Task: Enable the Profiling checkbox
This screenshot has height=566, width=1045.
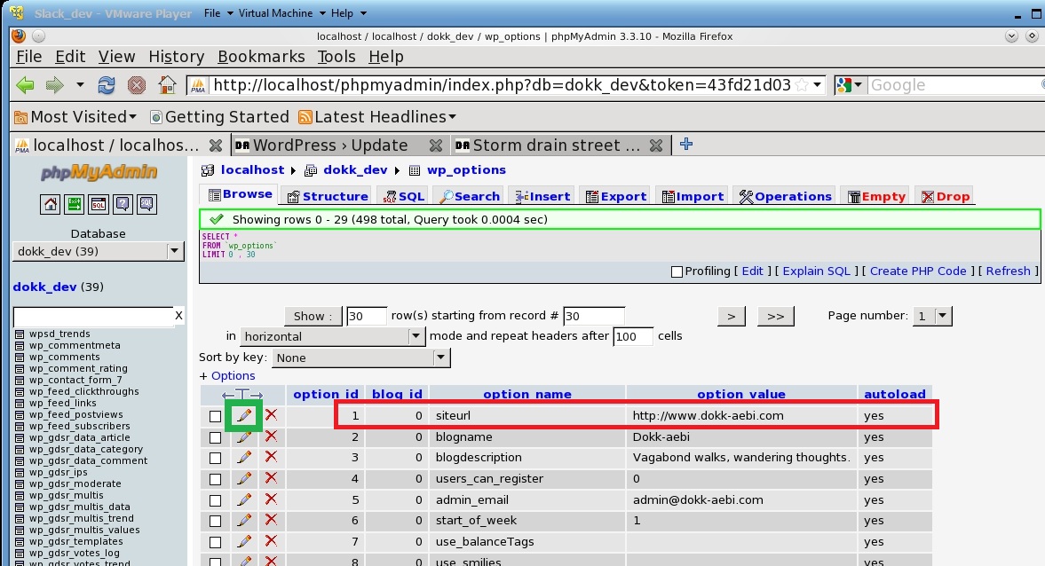Action: point(677,271)
